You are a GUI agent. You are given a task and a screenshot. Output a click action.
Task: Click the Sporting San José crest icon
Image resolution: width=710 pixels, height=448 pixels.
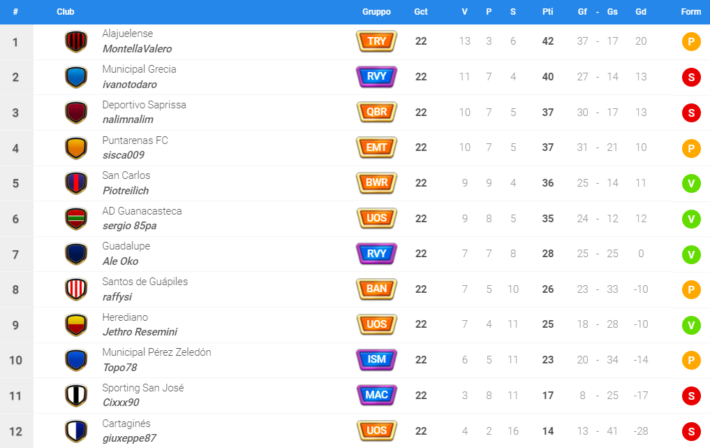point(76,396)
